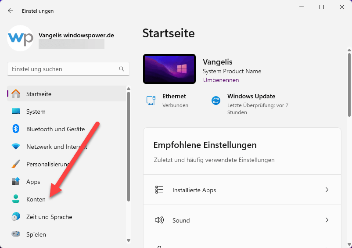Open Personalisierung settings

66,164
